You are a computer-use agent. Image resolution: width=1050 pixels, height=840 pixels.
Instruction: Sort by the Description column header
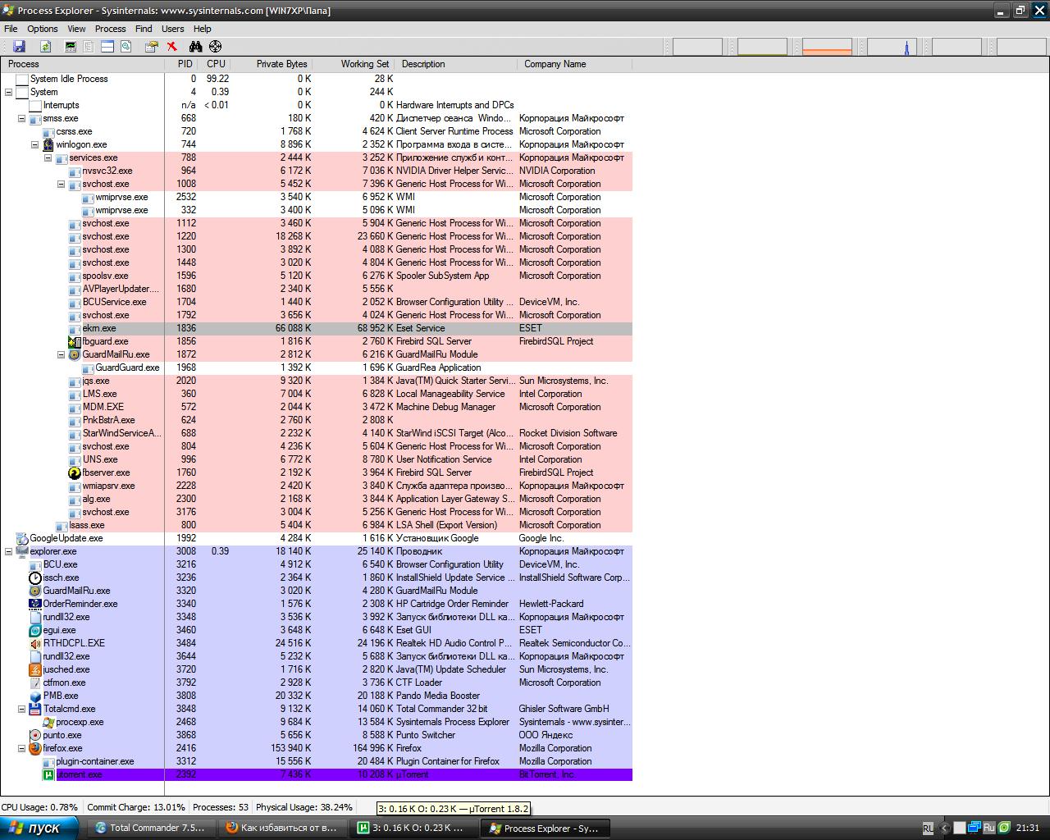[x=456, y=64]
